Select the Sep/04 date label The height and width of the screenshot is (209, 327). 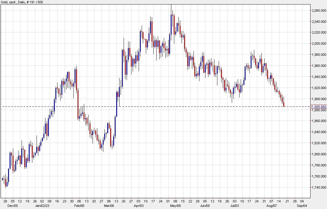(x=302, y=206)
